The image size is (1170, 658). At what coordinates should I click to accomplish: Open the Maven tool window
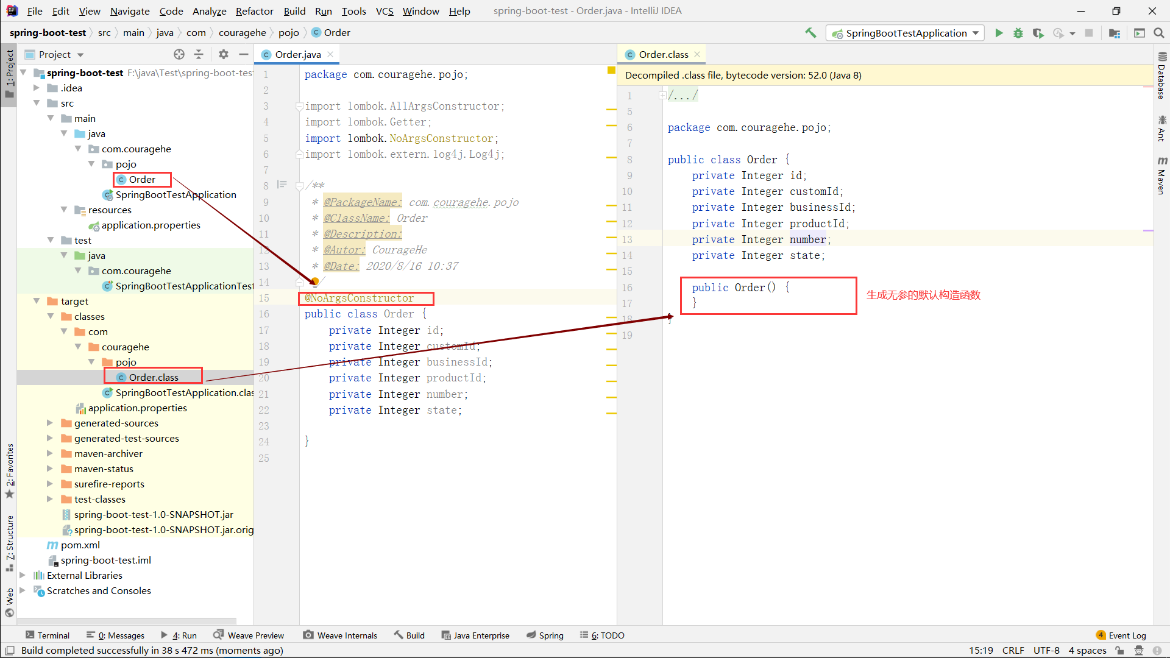(x=1161, y=175)
